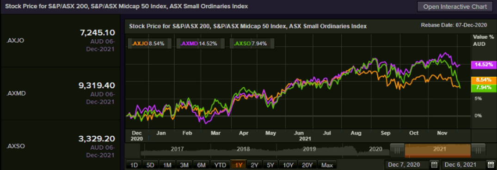Select the .AXMD 9,319.40 quote row
Image resolution: width=497 pixels, height=170 pixels.
click(61, 93)
